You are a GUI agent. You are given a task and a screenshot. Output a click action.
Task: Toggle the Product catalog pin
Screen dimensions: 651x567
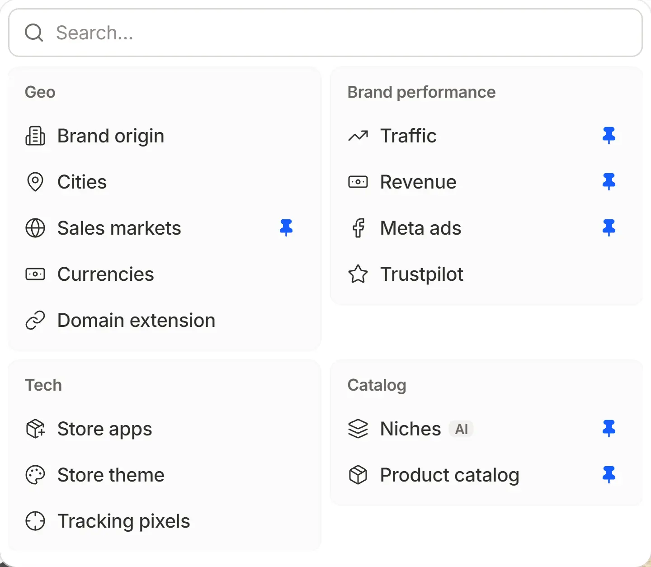pyautogui.click(x=609, y=475)
